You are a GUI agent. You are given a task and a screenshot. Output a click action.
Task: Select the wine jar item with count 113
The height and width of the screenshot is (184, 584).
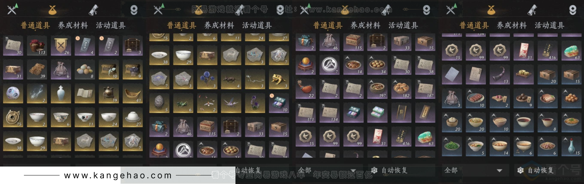[37, 46]
